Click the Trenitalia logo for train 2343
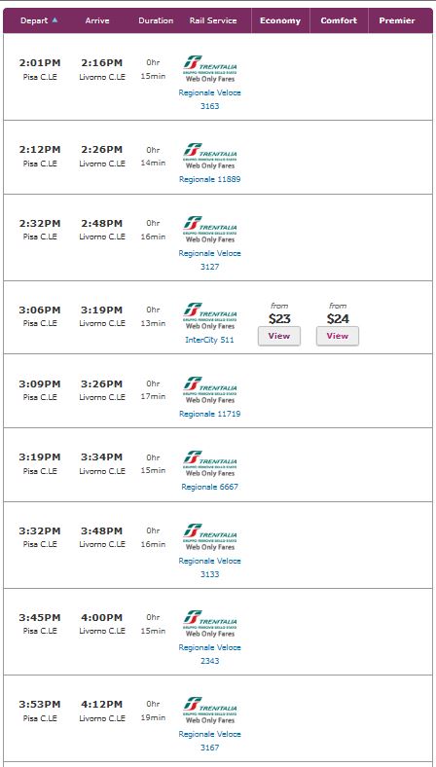Image resolution: width=436 pixels, height=767 pixels. coord(210,624)
